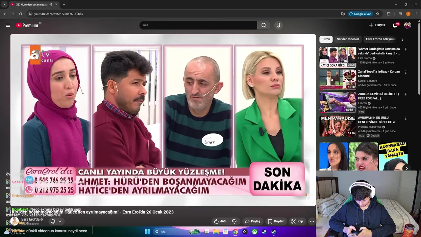Select Seriden videolar filter chip
The height and width of the screenshot is (237, 421).
(348, 39)
